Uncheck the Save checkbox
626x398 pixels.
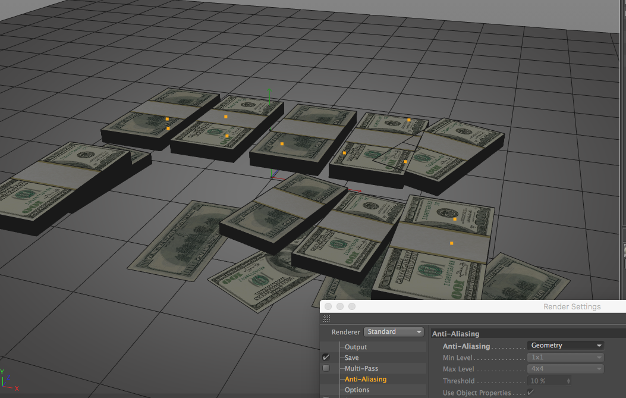pos(326,357)
